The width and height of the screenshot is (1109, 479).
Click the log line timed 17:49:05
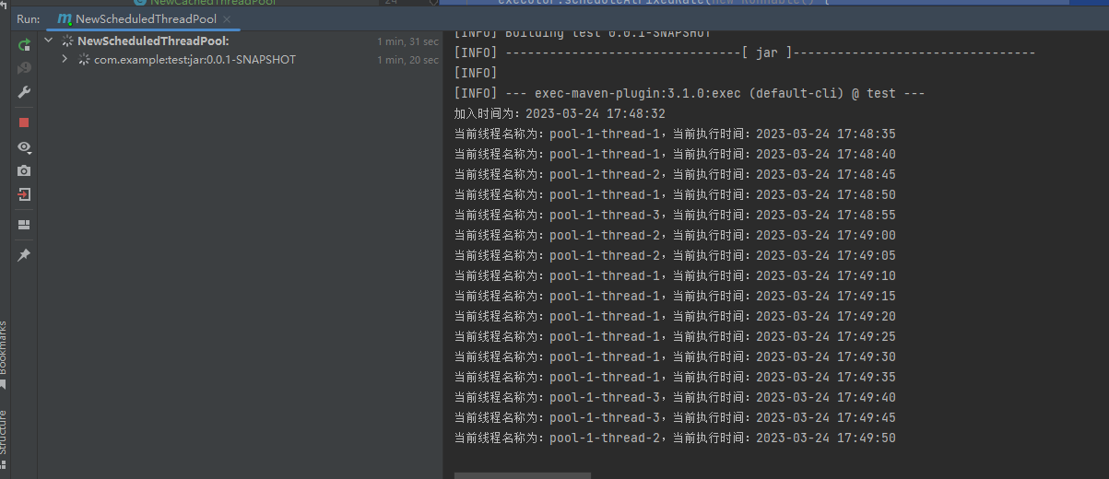click(x=675, y=255)
